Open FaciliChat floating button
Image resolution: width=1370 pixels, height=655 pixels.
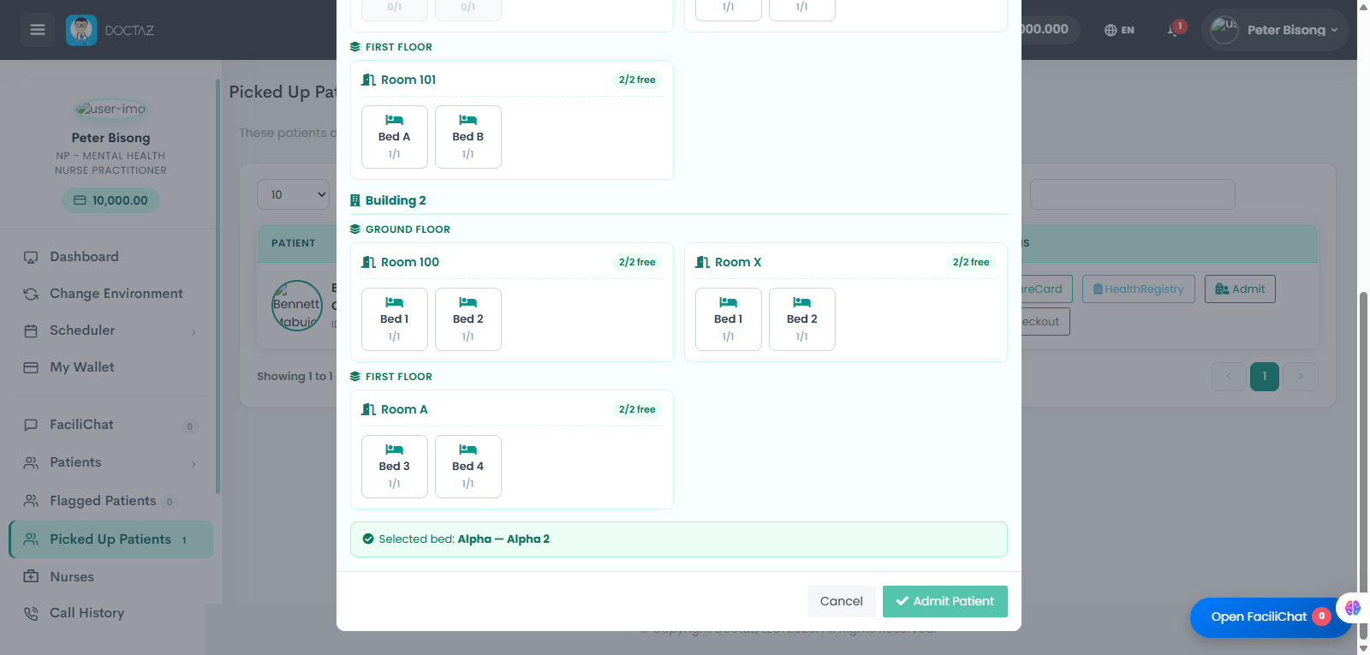(x=1270, y=617)
